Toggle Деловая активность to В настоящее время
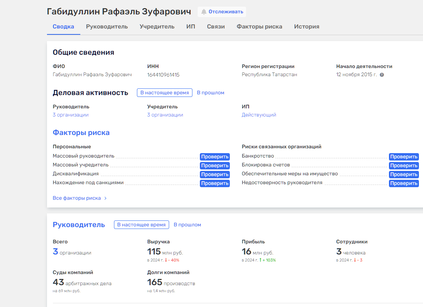The width and height of the screenshot is (423, 307). pyautogui.click(x=164, y=93)
